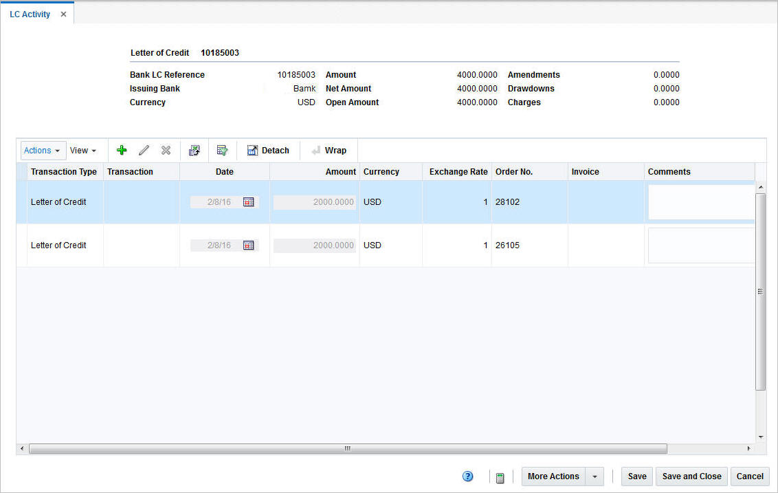
Task: Detach the table with Detach button
Action: (268, 150)
